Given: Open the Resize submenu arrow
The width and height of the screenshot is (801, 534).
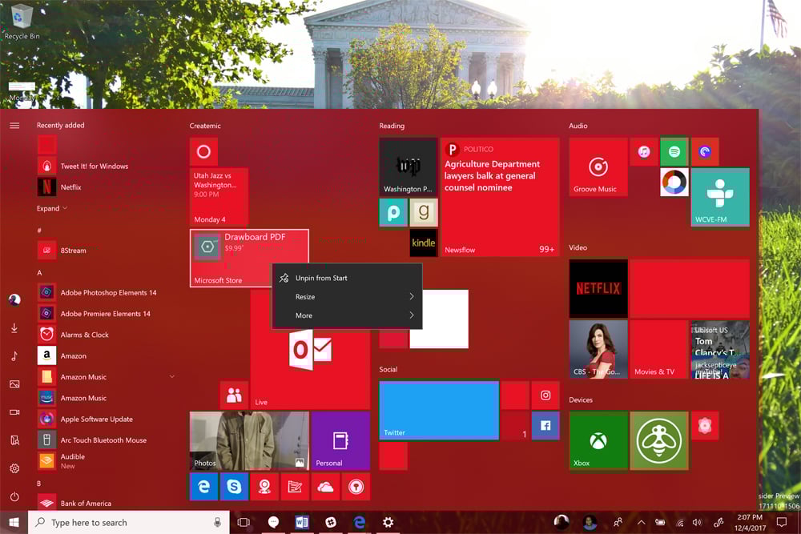Looking at the screenshot, I should [x=412, y=296].
